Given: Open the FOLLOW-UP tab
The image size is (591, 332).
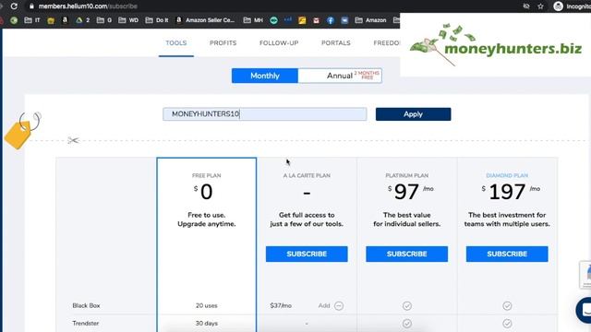Looking at the screenshot, I should click(279, 43).
